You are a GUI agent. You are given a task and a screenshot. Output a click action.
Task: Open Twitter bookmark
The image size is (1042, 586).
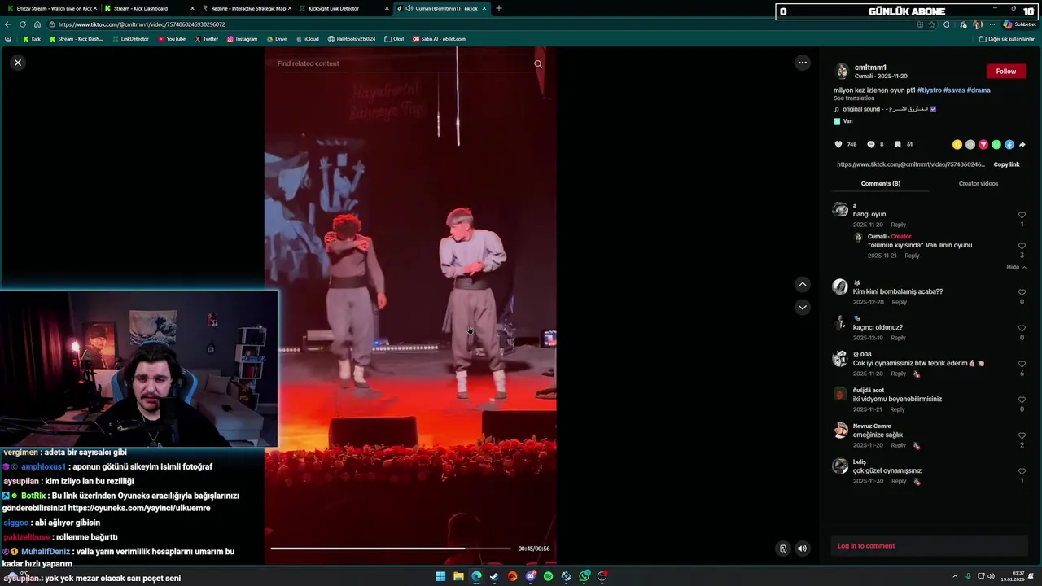(x=207, y=39)
